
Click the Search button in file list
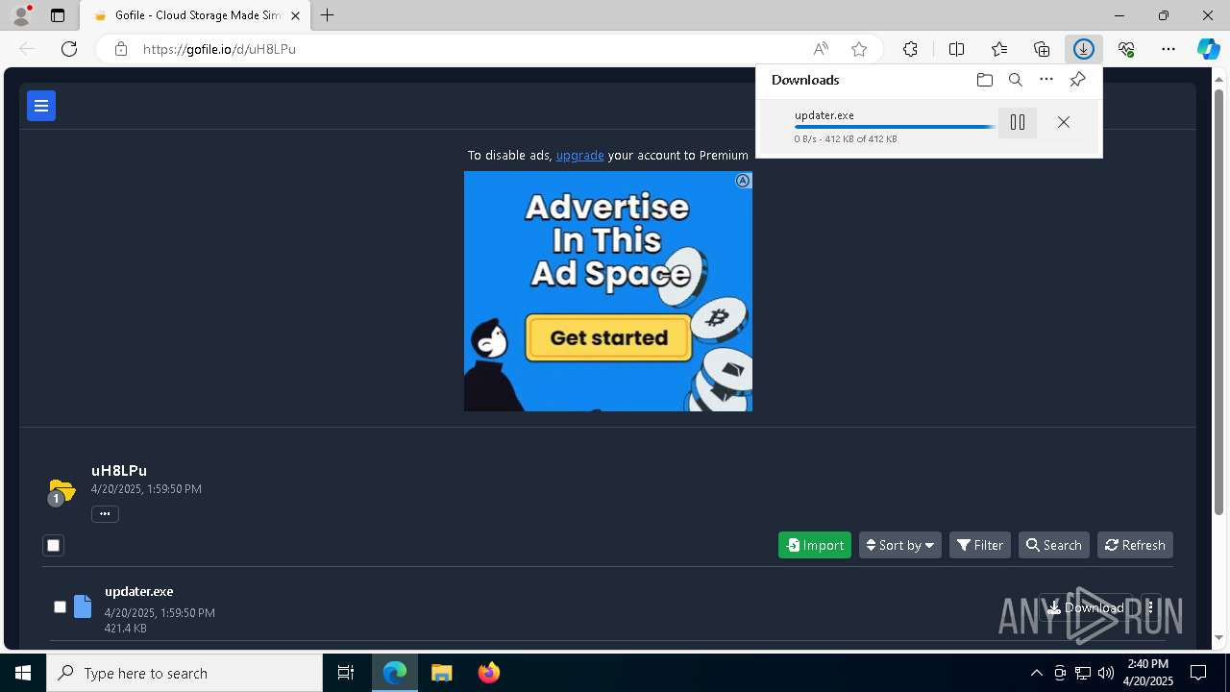tap(1054, 545)
